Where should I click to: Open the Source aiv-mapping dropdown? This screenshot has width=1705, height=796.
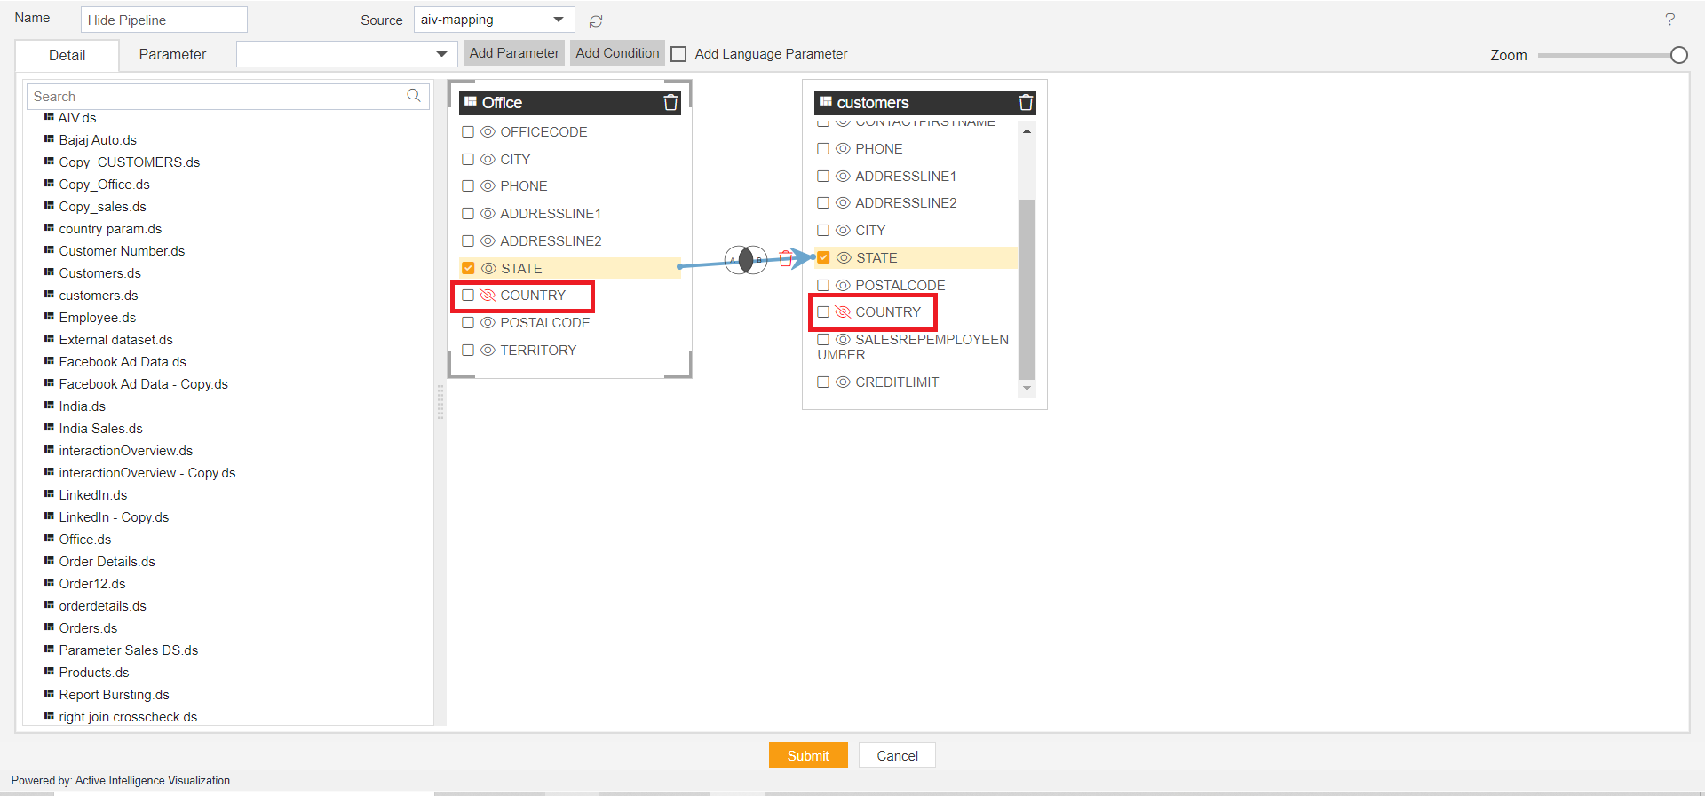[x=494, y=20]
